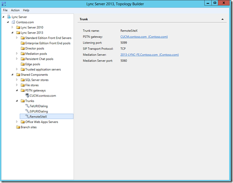233x183 pixels.
Task: Expand the Mediation pools node
Action: (17, 54)
